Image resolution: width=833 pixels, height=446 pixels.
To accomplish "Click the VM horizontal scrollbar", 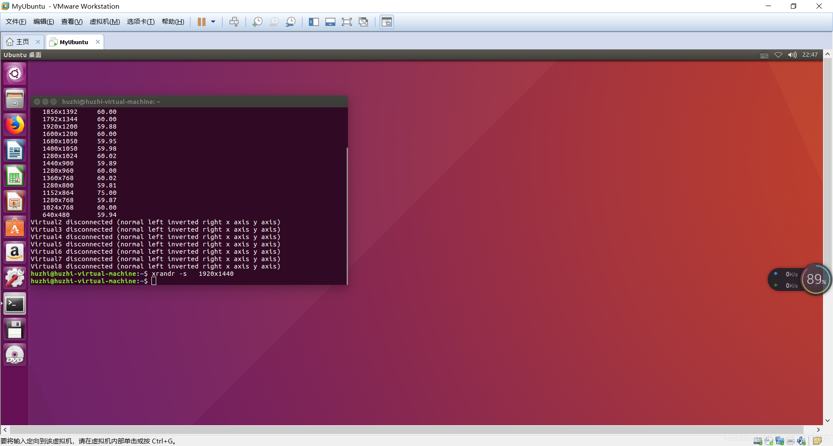I will tap(407, 430).
